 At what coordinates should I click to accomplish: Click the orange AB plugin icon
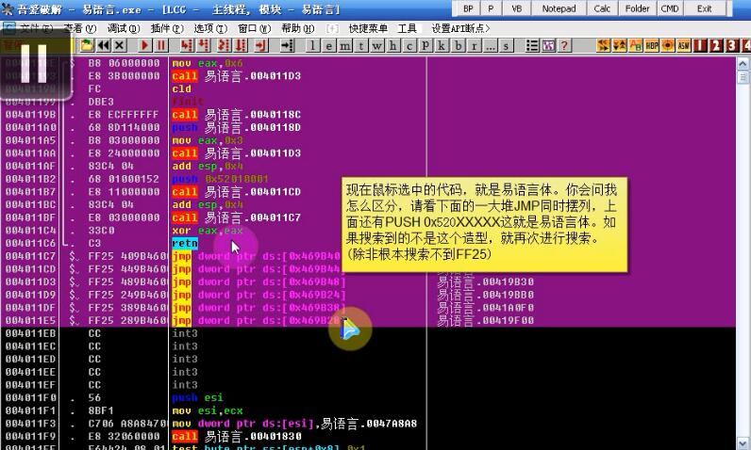click(636, 45)
